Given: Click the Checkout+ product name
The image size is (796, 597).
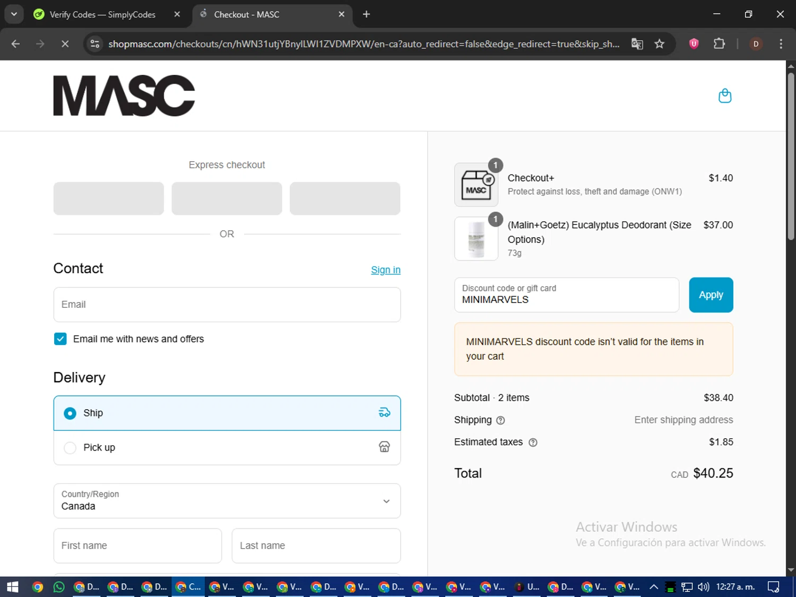Looking at the screenshot, I should [x=531, y=178].
